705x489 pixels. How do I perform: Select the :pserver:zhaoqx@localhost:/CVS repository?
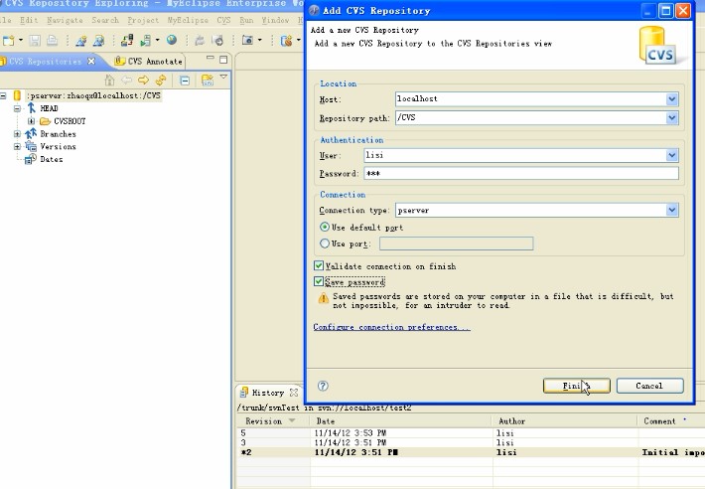pyautogui.click(x=93, y=95)
